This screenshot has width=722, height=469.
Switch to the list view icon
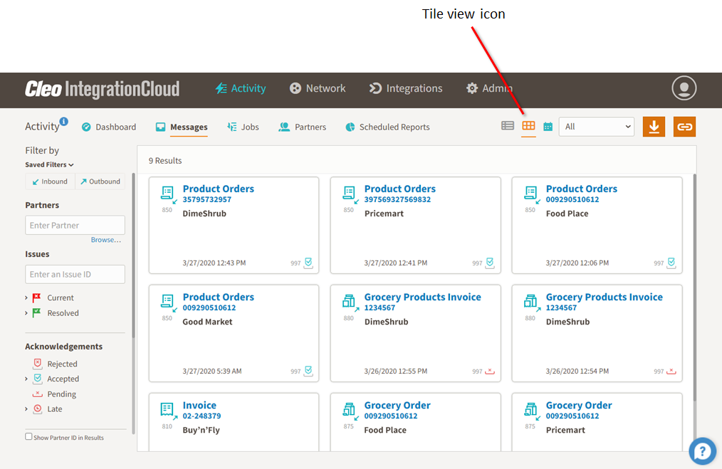coord(507,126)
